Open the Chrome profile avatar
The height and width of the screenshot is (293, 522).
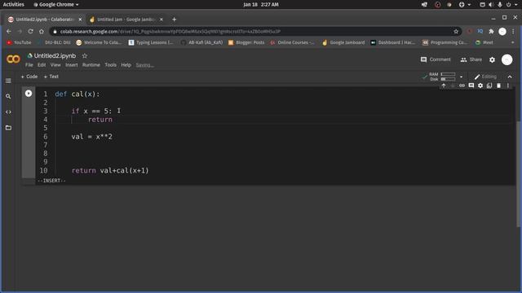pyautogui.click(x=502, y=31)
